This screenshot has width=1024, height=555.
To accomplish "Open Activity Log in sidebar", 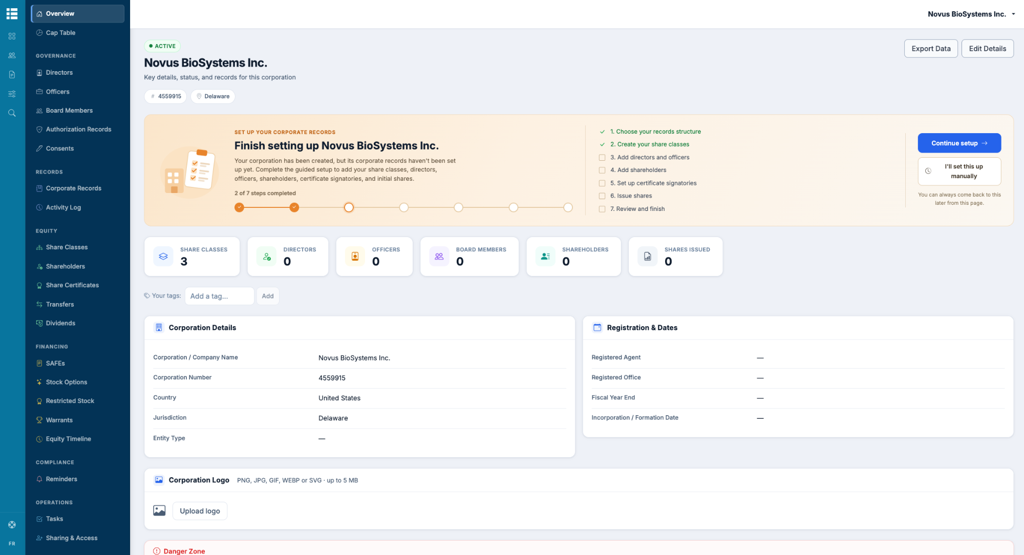I will (77, 207).
